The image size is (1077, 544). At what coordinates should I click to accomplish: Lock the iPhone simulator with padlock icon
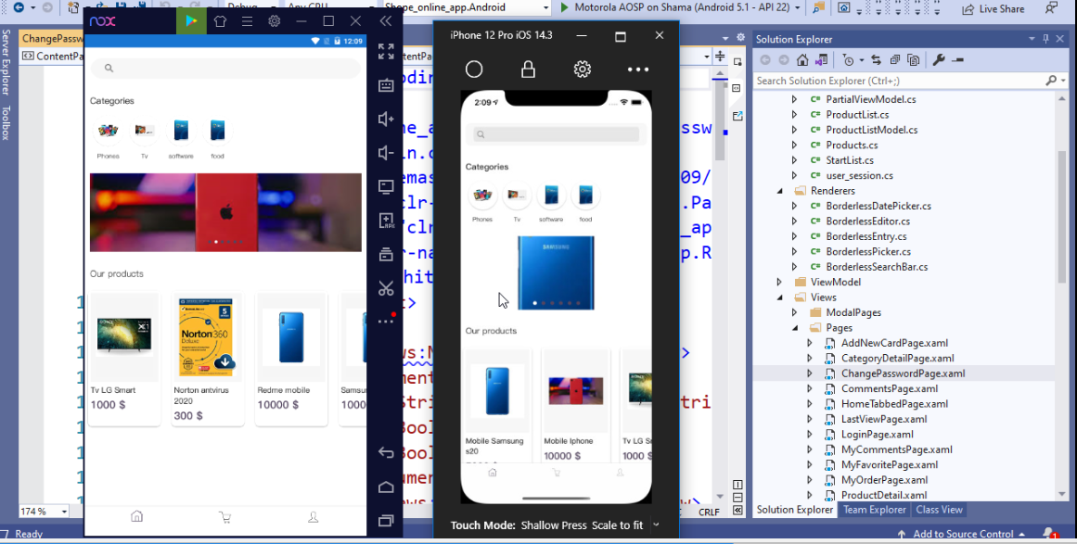(x=528, y=70)
